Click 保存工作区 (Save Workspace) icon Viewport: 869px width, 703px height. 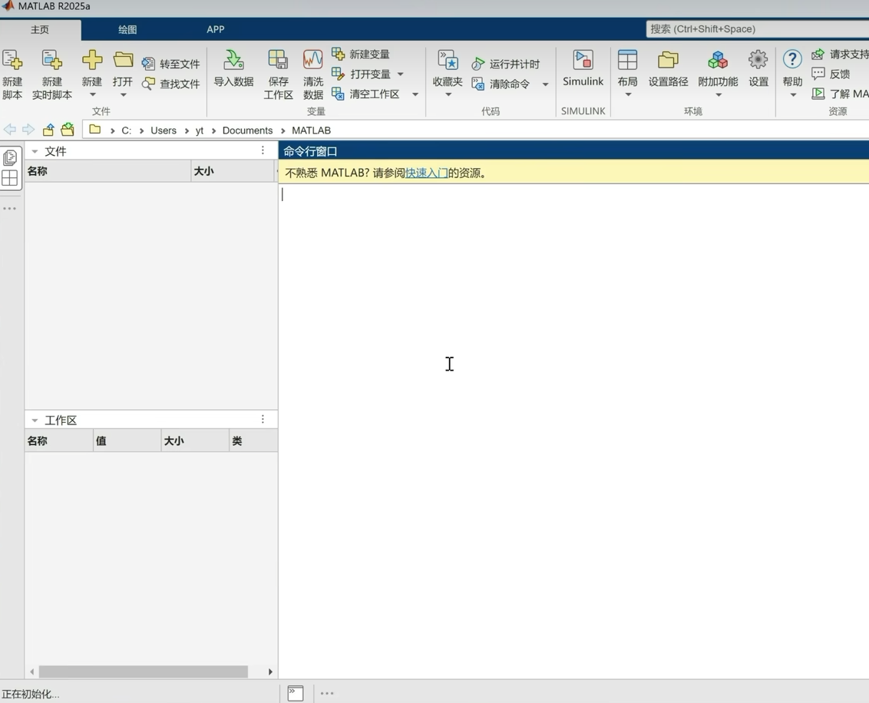pyautogui.click(x=278, y=60)
